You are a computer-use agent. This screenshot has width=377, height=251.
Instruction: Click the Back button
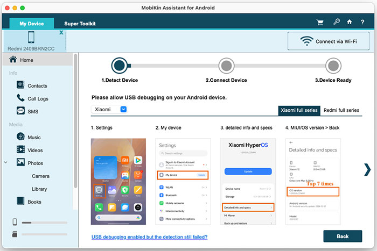coord(343,236)
